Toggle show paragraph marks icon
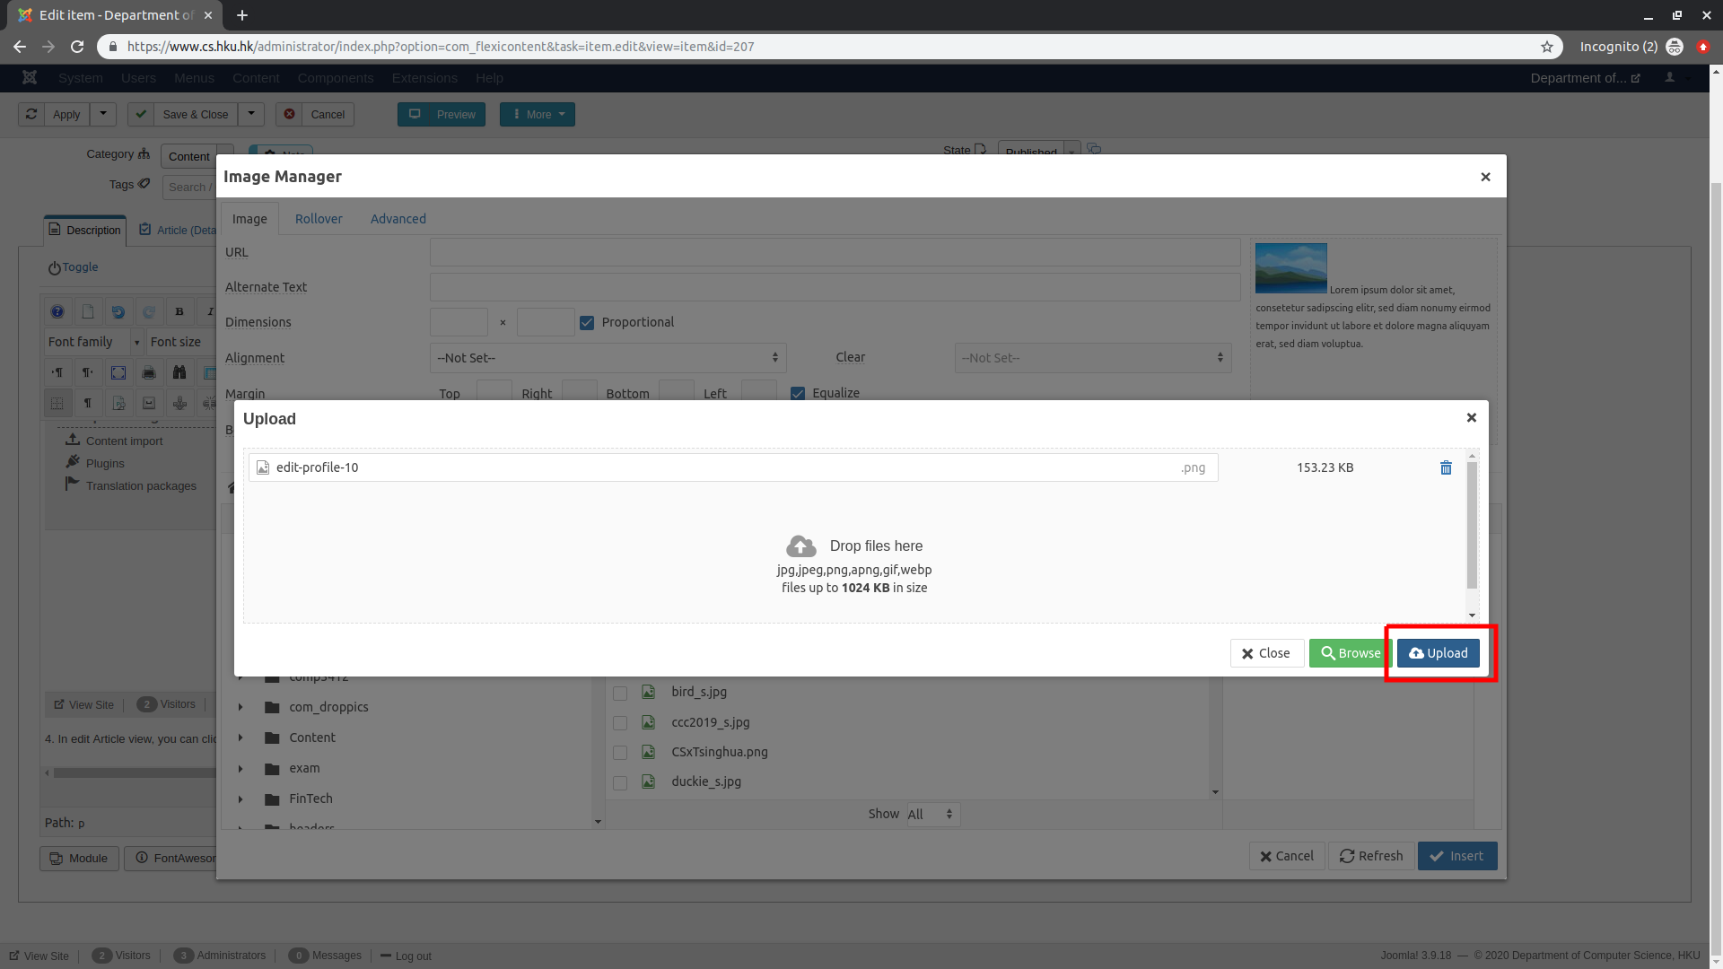 [88, 403]
